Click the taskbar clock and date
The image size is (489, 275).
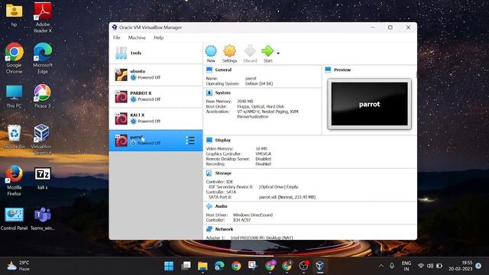click(461, 266)
